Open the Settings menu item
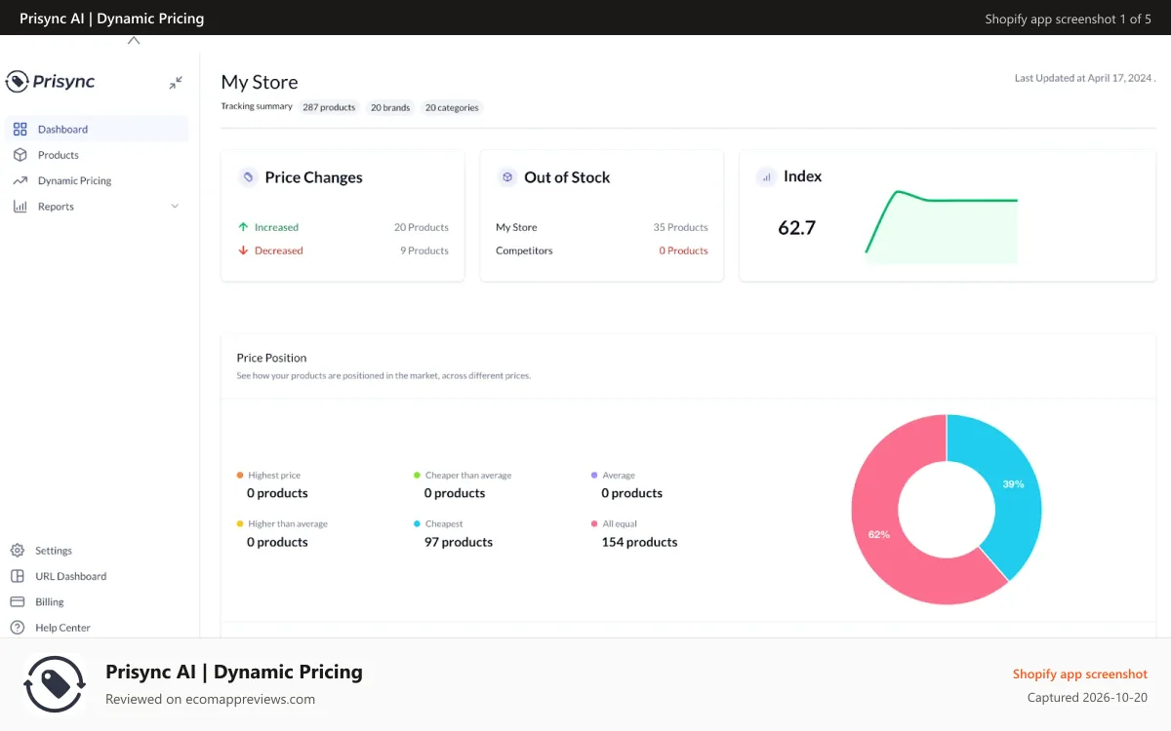Image resolution: width=1171 pixels, height=731 pixels. click(54, 551)
